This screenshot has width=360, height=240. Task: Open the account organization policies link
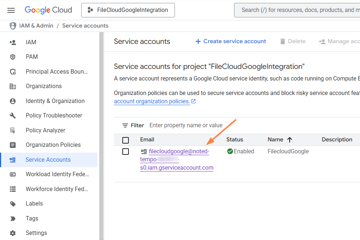pos(152,102)
